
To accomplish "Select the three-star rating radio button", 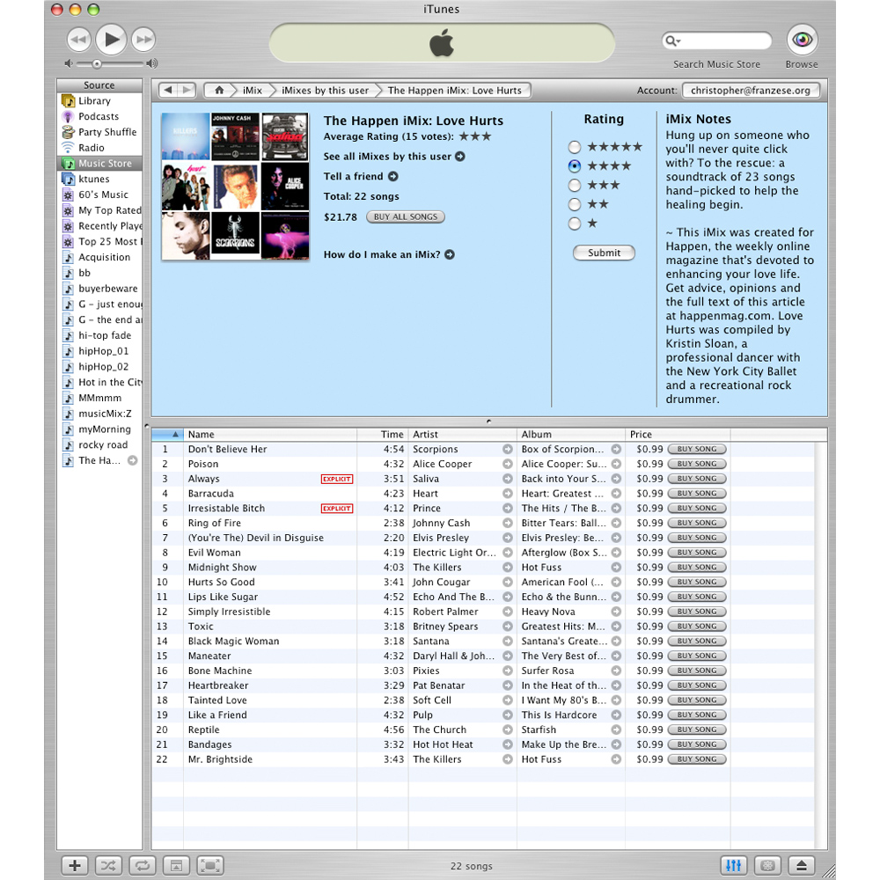I will tap(574, 185).
